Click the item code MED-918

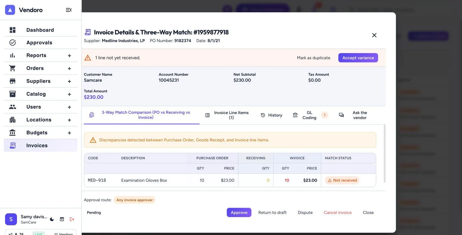(97, 180)
